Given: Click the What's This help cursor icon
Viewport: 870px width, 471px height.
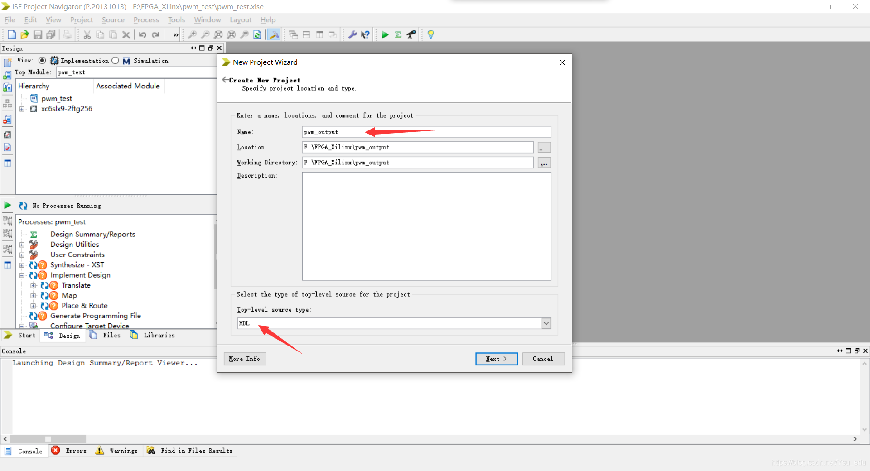Looking at the screenshot, I should pos(365,35).
